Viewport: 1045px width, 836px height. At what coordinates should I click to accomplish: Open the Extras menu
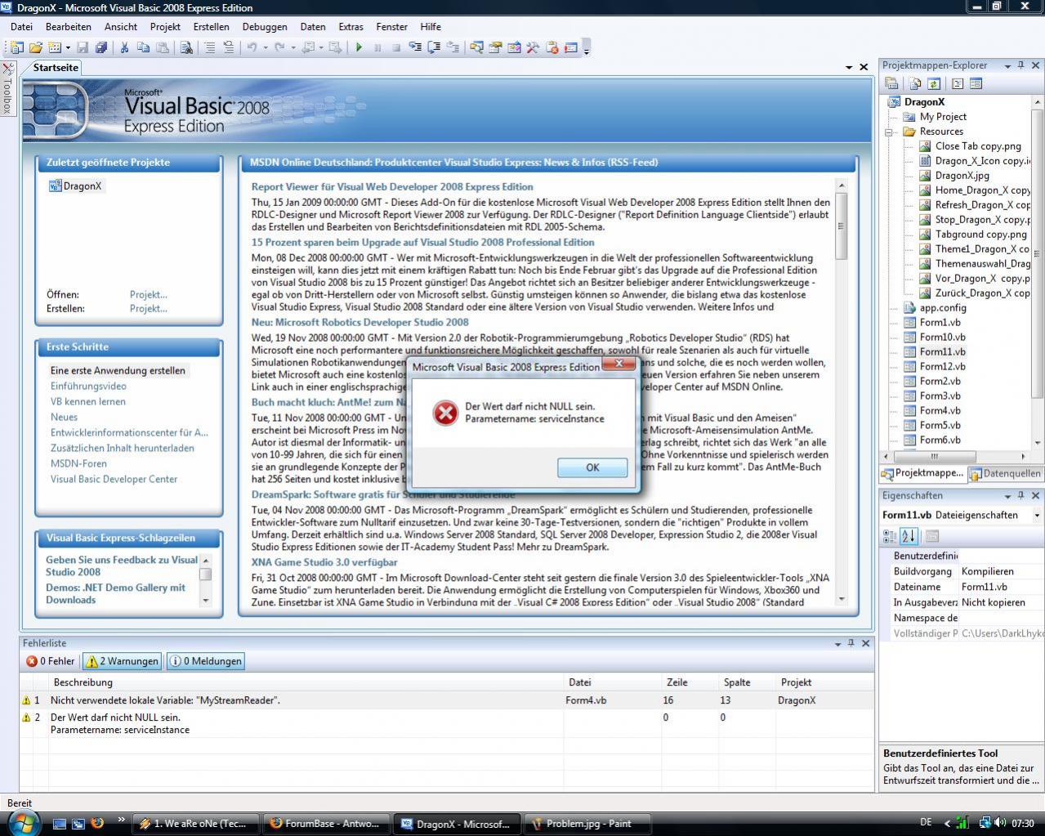(x=351, y=26)
